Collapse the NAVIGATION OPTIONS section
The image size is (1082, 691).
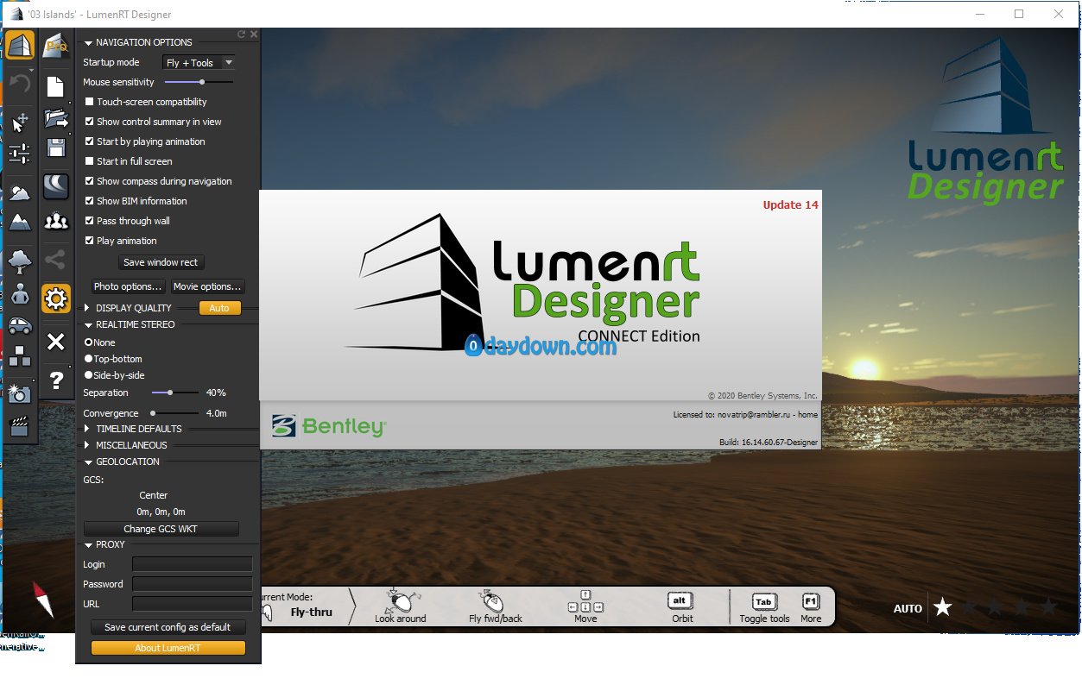click(x=88, y=42)
